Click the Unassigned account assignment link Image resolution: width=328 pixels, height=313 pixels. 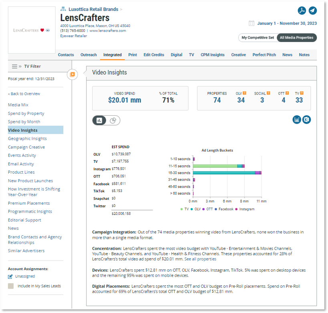(x=25, y=277)
